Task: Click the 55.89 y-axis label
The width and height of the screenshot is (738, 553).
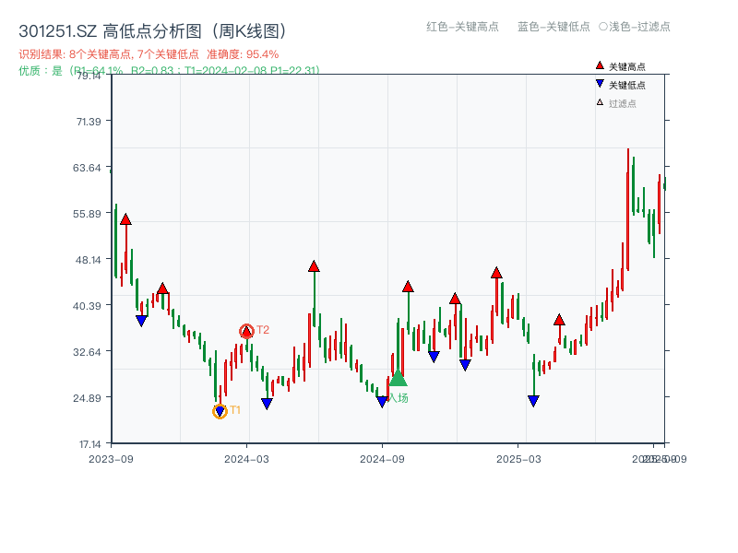Action: [x=87, y=214]
